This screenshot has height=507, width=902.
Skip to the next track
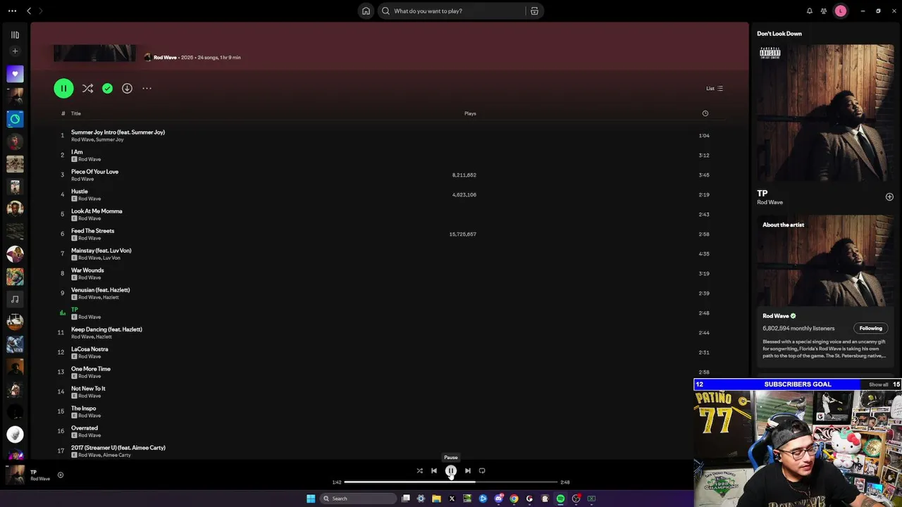(467, 470)
